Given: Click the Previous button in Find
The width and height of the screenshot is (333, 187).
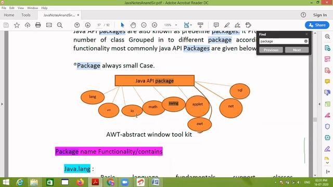Looking at the screenshot, I should (x=271, y=50).
